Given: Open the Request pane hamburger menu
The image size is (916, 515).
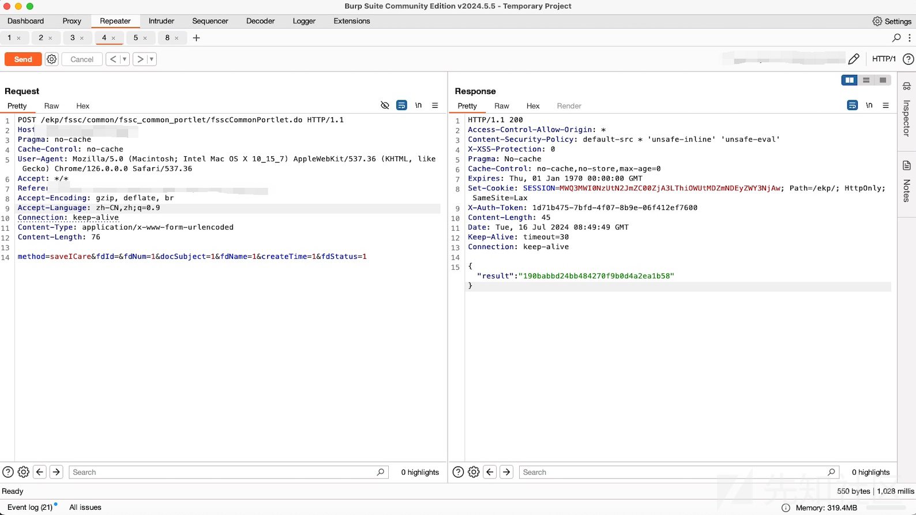Looking at the screenshot, I should coord(435,105).
